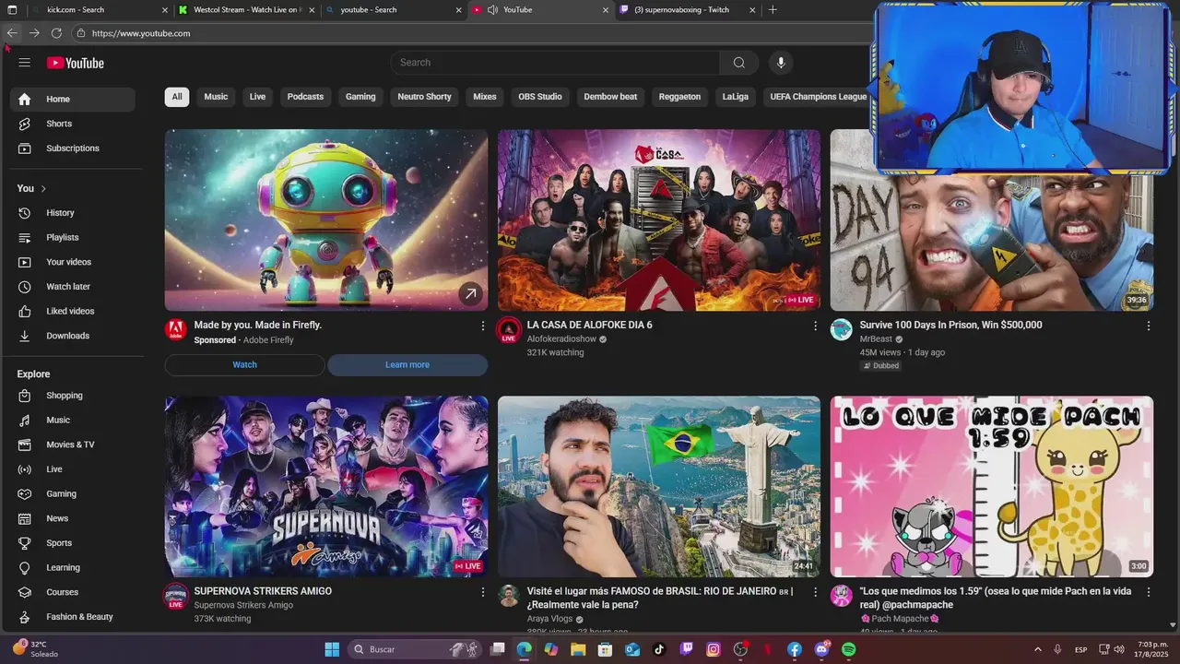
Task: Open Windows Start menu
Action: click(332, 649)
